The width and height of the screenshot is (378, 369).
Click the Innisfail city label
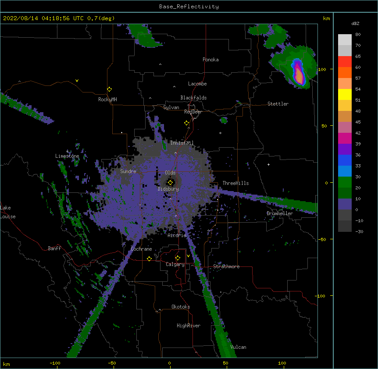(x=182, y=143)
